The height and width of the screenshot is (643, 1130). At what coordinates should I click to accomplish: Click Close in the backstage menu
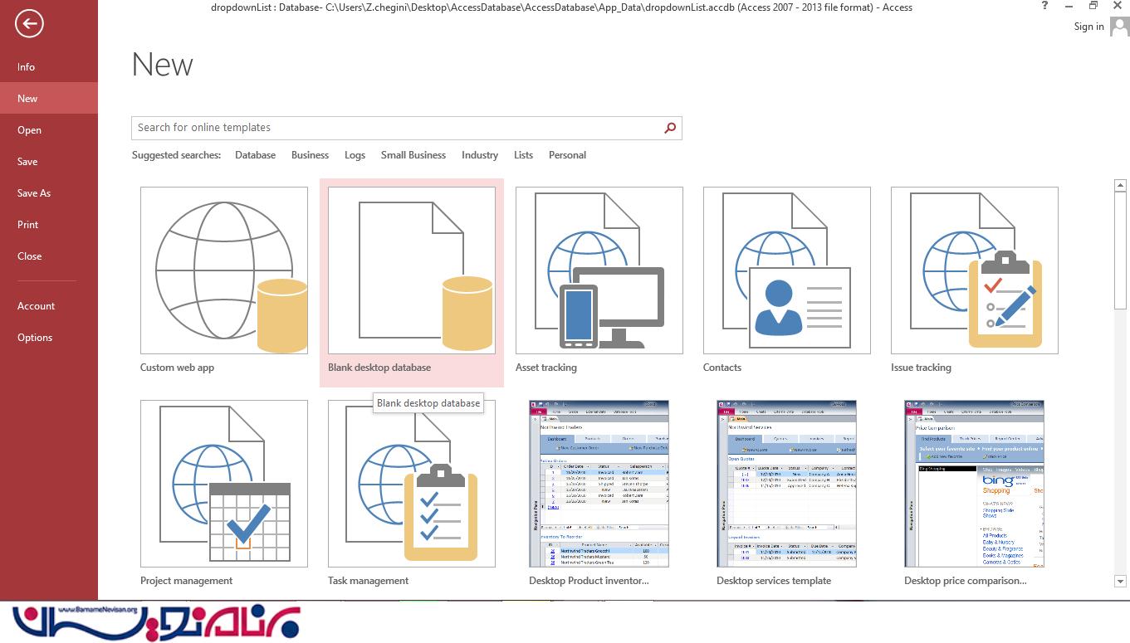pos(49,256)
